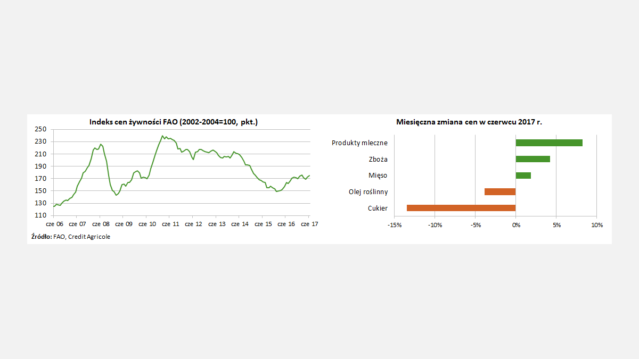Click the 110 value on the y-axis
639x359 pixels.
coord(41,215)
